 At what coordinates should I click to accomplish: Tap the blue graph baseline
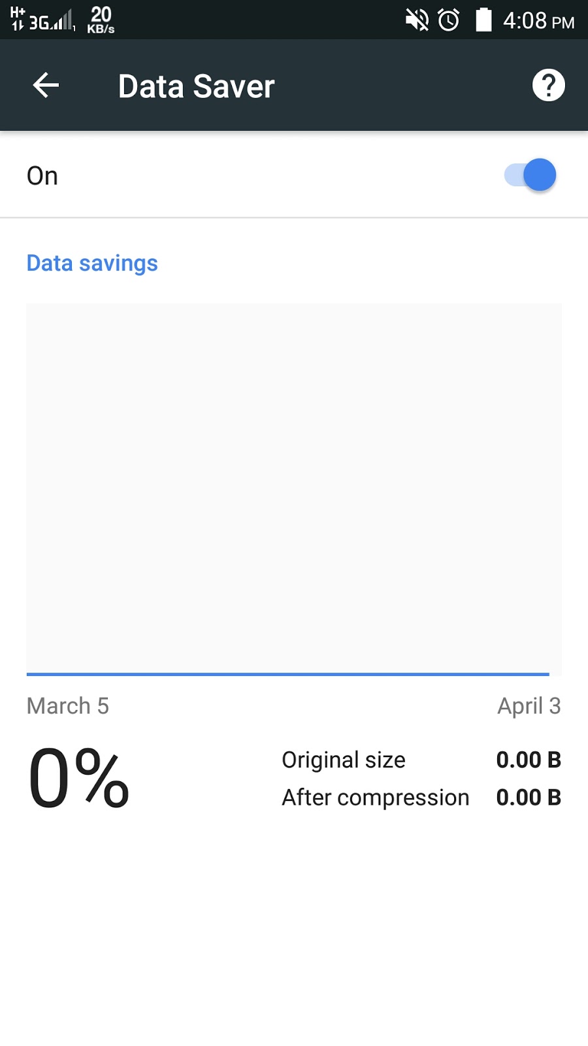click(287, 673)
